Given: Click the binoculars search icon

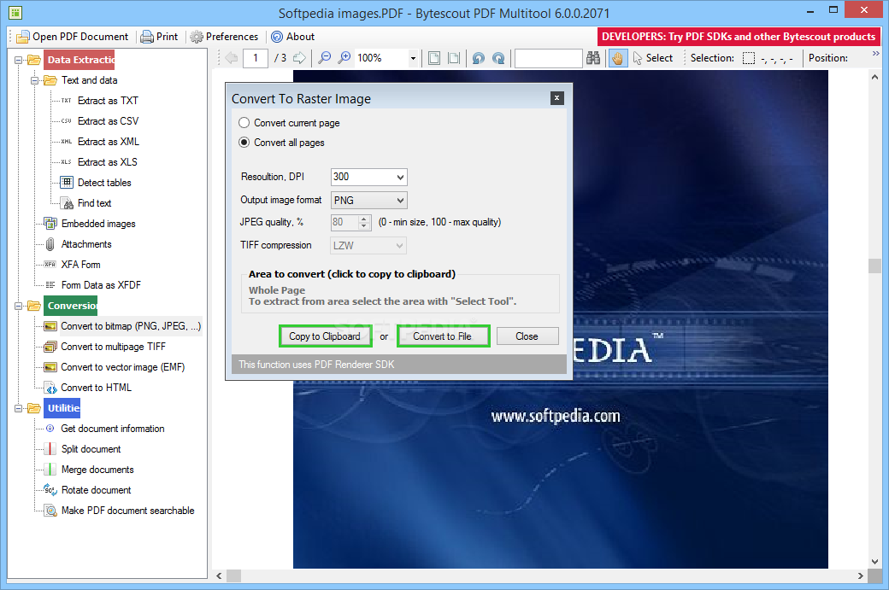Looking at the screenshot, I should (593, 58).
